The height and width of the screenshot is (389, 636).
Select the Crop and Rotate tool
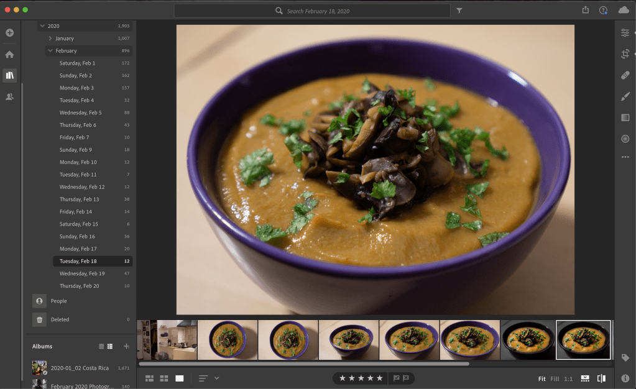coord(625,54)
